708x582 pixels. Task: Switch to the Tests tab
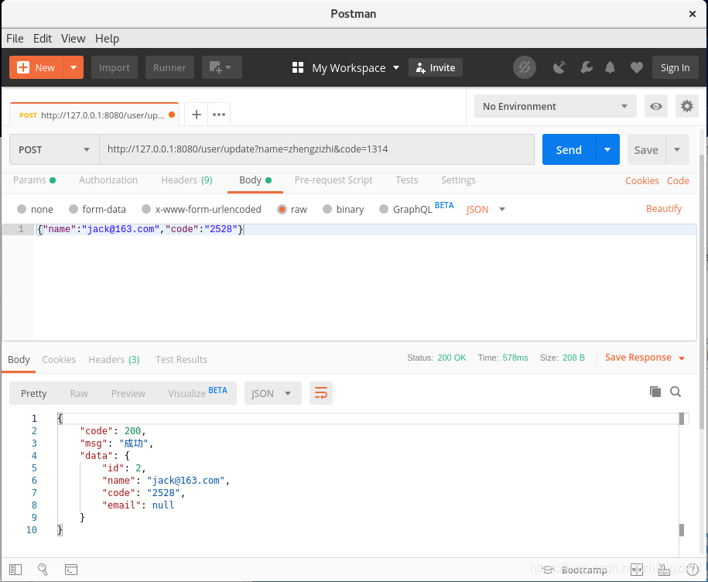click(x=407, y=180)
